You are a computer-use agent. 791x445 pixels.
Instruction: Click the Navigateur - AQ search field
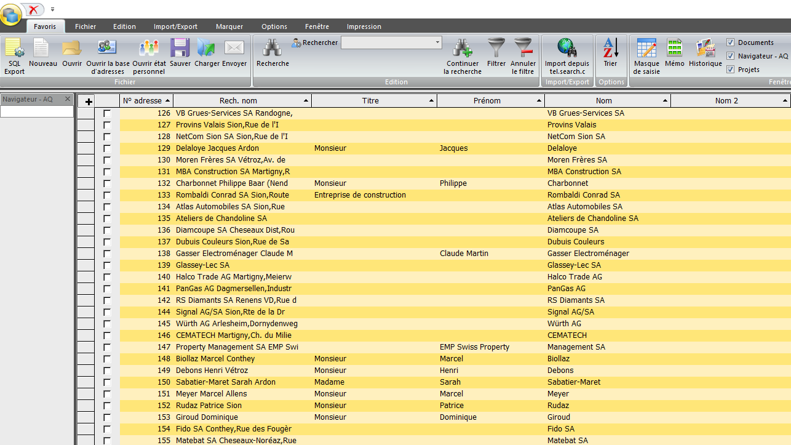37,112
